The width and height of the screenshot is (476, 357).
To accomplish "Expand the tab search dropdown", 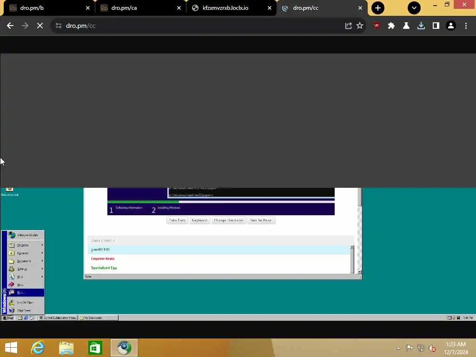I will tap(414, 8).
